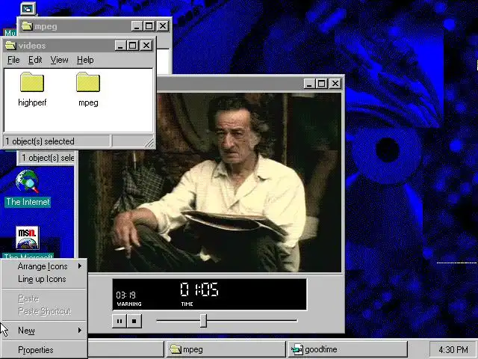This screenshot has height=359, width=478.
Task: Minimize the videos window
Action: tap(120, 46)
